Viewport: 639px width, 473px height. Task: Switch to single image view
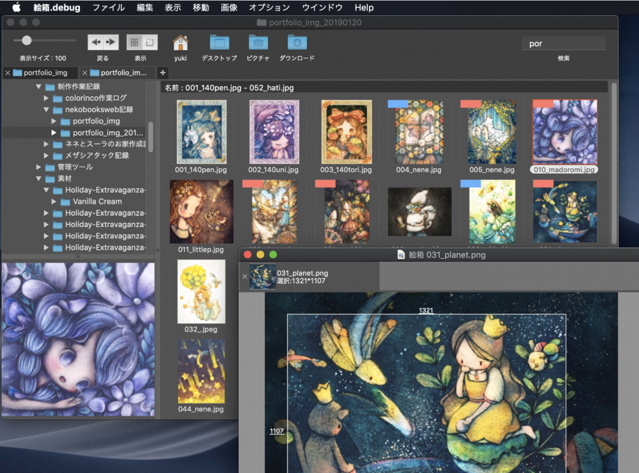(150, 42)
